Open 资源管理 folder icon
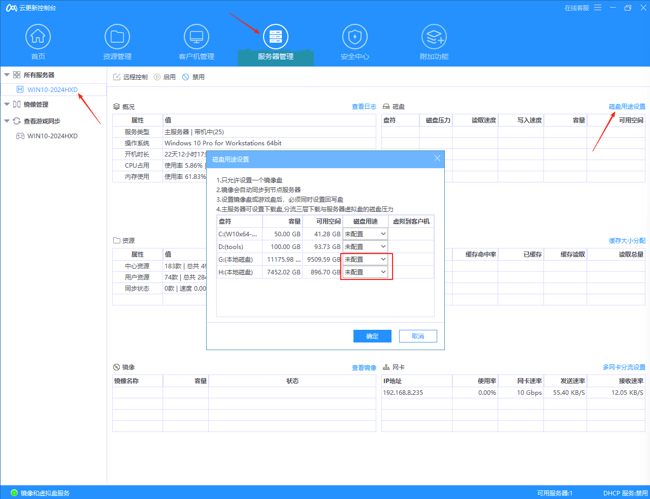This screenshot has height=499, width=650. (x=117, y=37)
